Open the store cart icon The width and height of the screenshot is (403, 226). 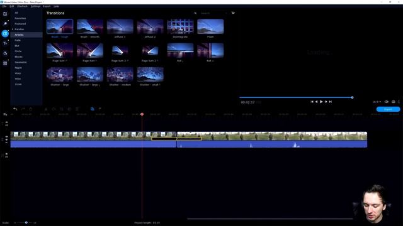[x=233, y=13]
